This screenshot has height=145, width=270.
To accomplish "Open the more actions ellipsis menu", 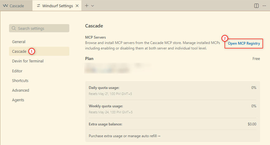I will (264, 6).
